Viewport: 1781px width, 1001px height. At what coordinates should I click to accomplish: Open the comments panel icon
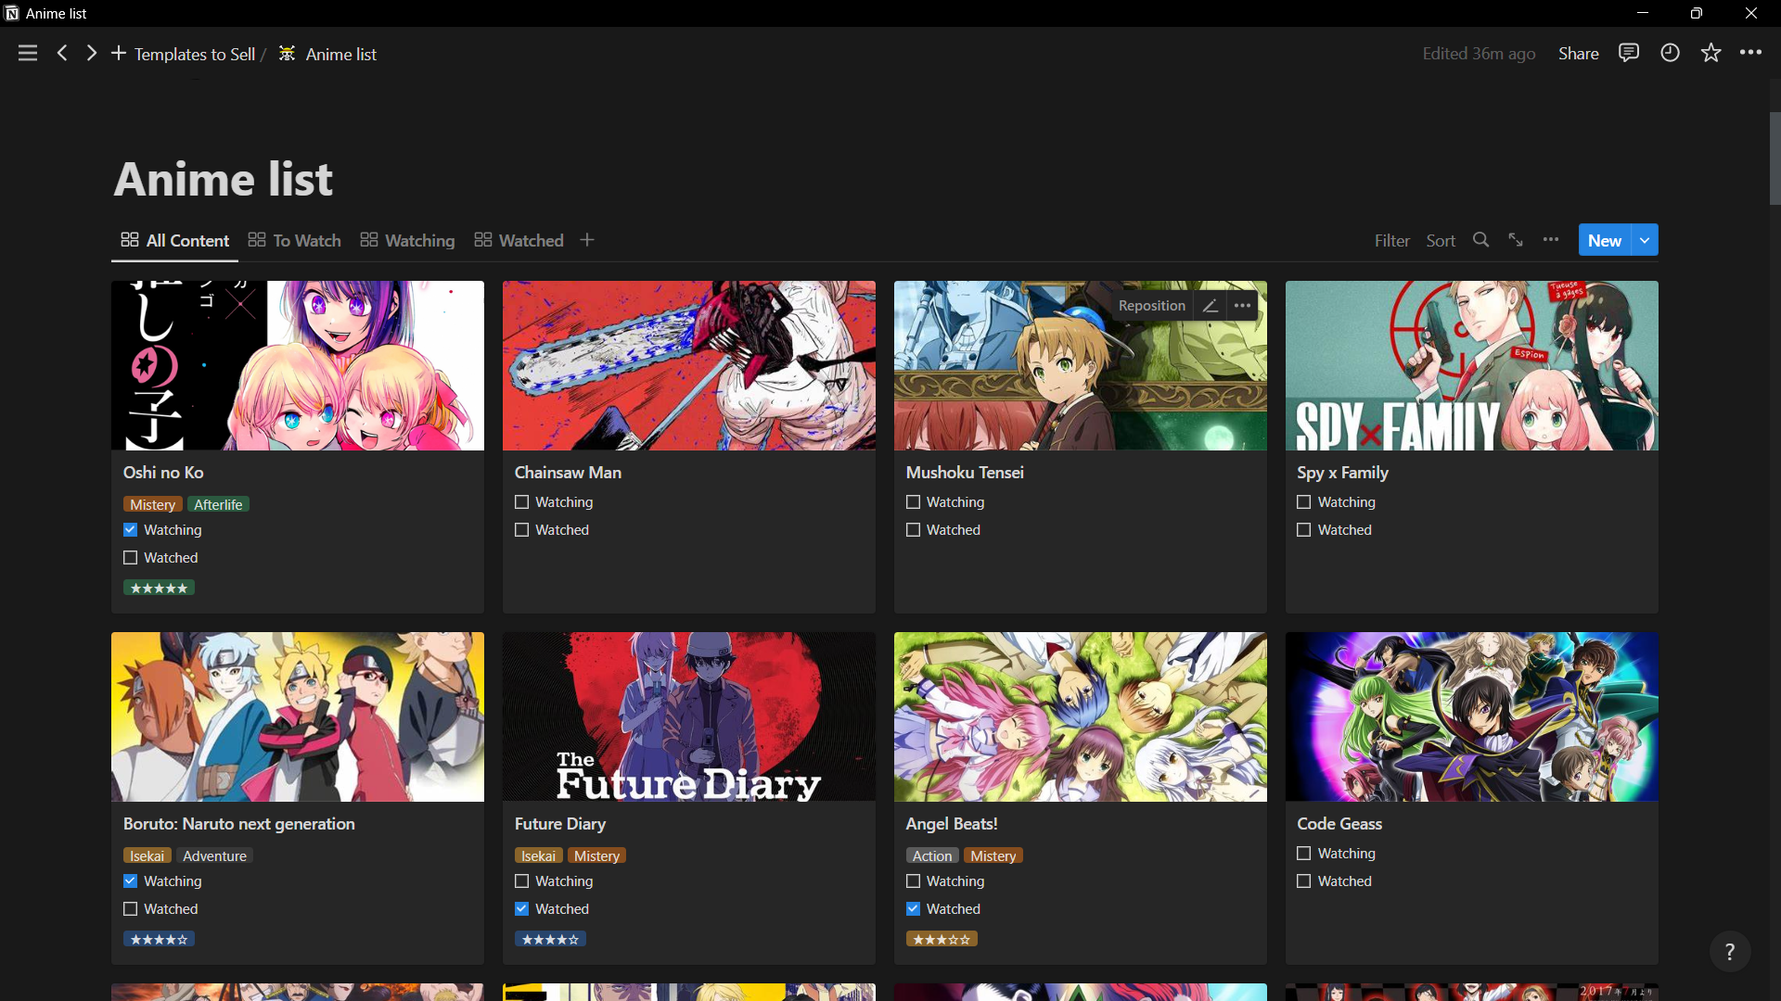1628,54
